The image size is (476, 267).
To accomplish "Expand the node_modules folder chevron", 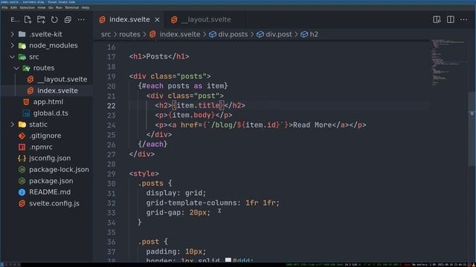I will [12, 46].
